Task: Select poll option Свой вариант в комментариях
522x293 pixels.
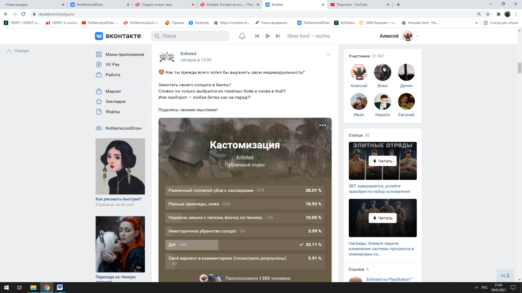Action: click(245, 261)
